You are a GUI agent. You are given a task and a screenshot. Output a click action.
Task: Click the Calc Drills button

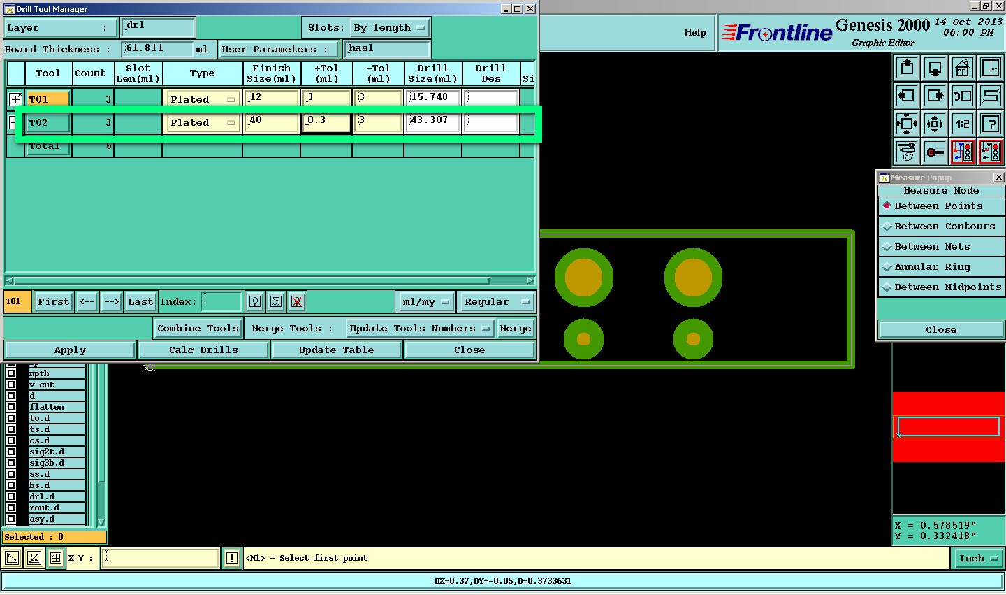[203, 350]
